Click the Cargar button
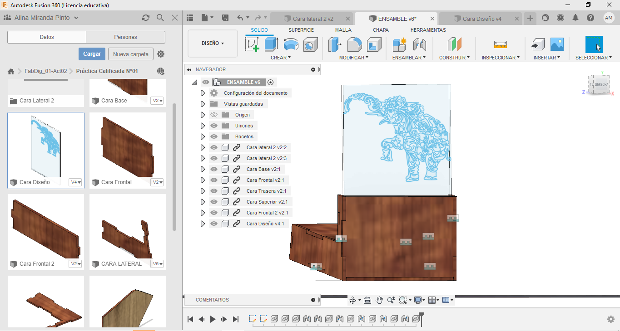 (x=92, y=54)
